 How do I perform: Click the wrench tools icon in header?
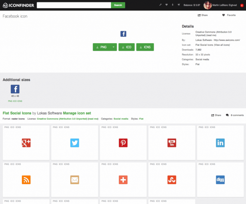coord(160,5)
